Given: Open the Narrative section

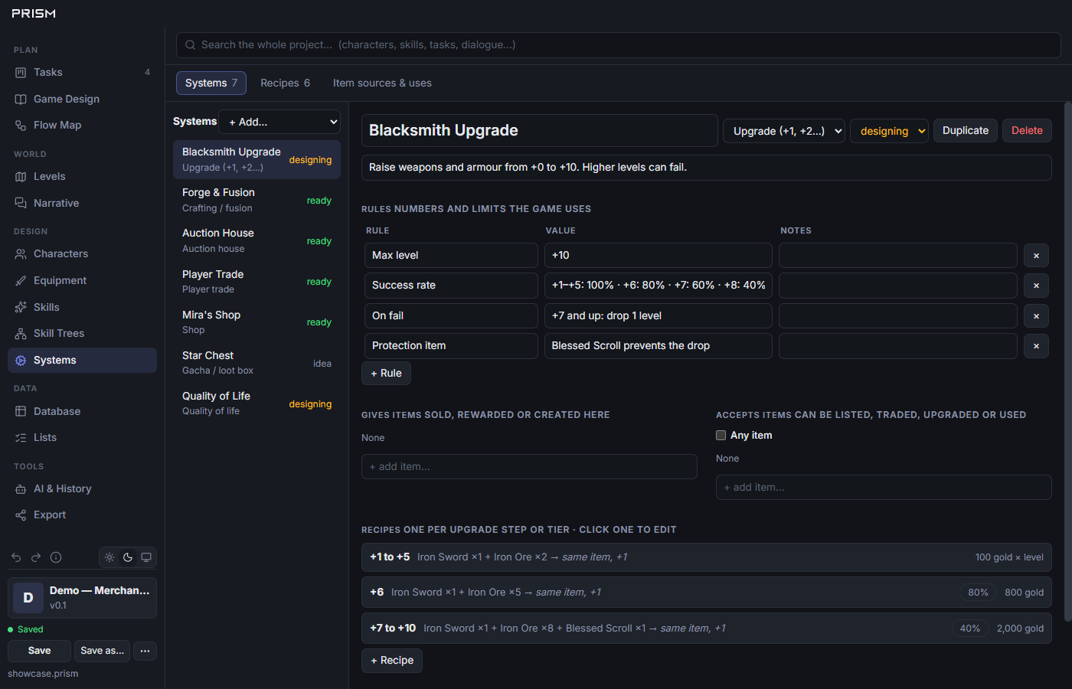Looking at the screenshot, I should [82, 203].
